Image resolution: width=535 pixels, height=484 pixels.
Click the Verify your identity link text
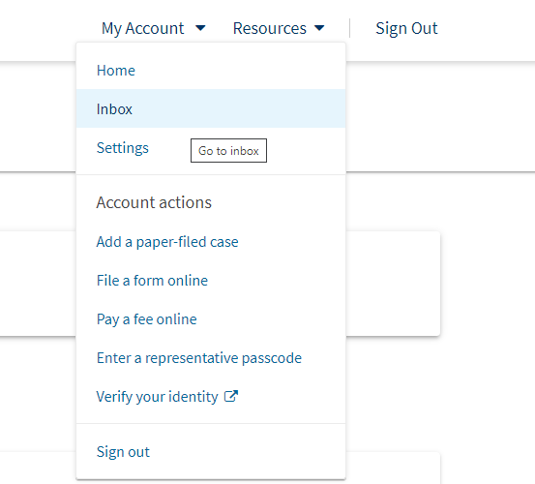[158, 397]
